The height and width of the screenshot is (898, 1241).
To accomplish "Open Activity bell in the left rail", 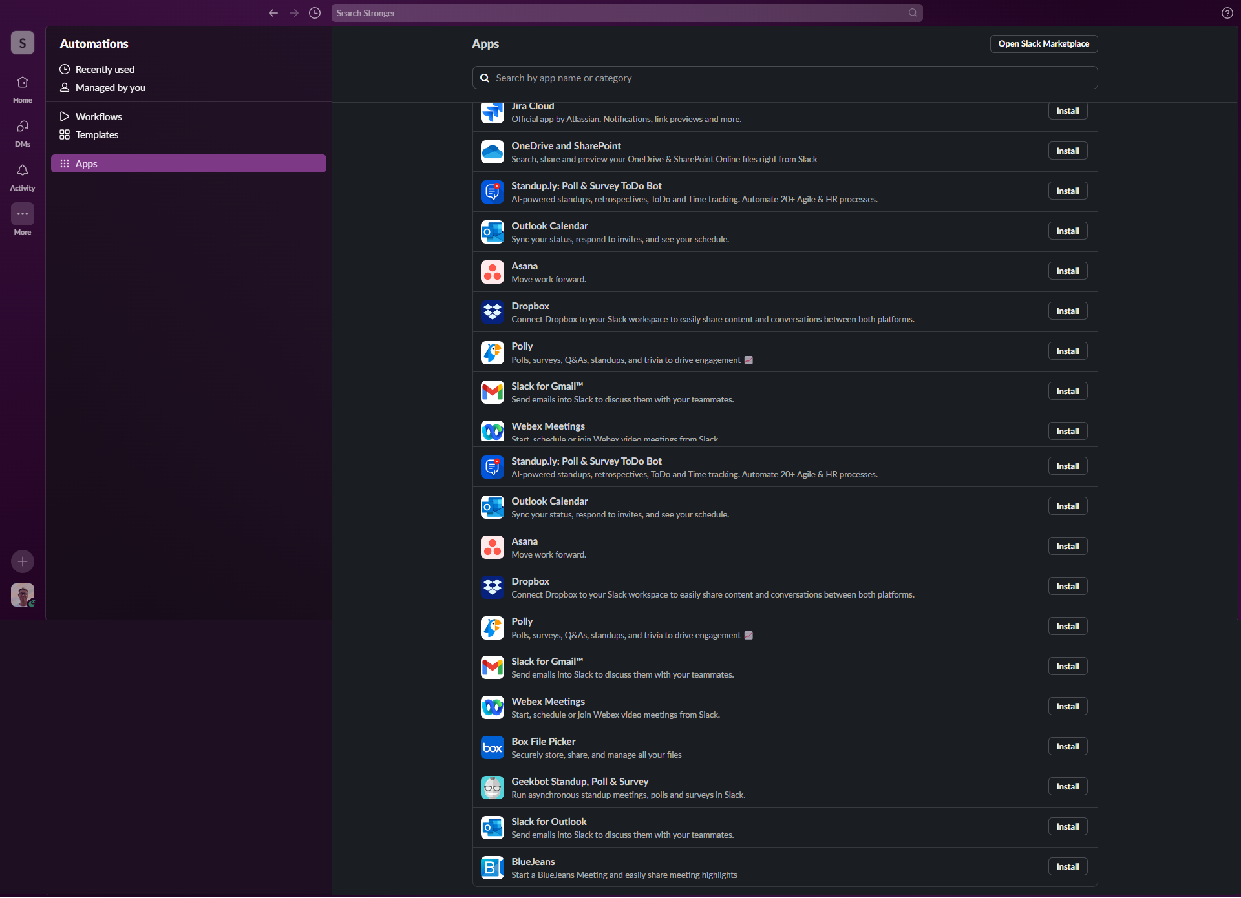I will click(23, 177).
